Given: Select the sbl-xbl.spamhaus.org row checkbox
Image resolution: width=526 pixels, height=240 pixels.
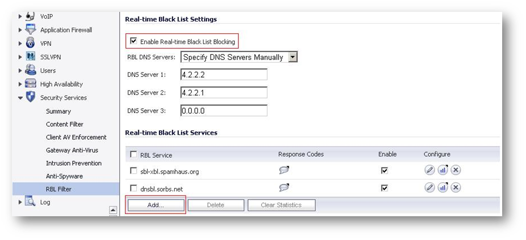Looking at the screenshot, I should 133,171.
